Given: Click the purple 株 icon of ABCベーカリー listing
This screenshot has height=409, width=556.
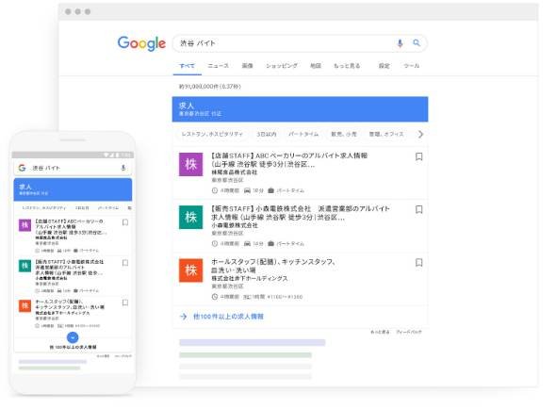Looking at the screenshot, I should [190, 164].
